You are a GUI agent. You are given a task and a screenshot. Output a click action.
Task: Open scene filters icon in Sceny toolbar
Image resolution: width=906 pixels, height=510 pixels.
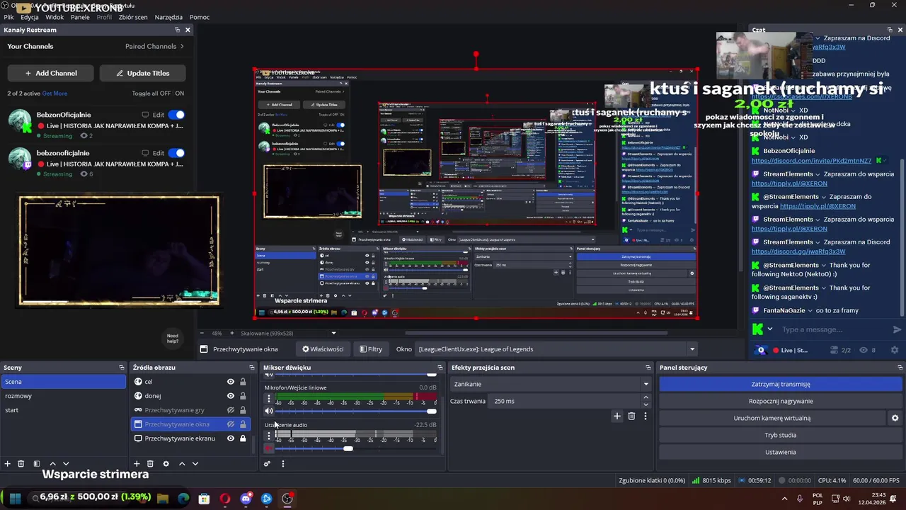[37, 464]
